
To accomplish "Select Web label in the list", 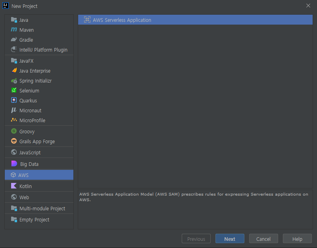I will click(x=24, y=197).
